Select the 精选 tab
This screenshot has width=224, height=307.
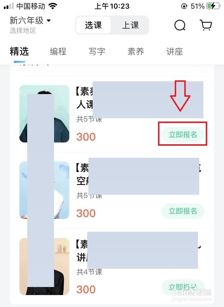point(19,51)
